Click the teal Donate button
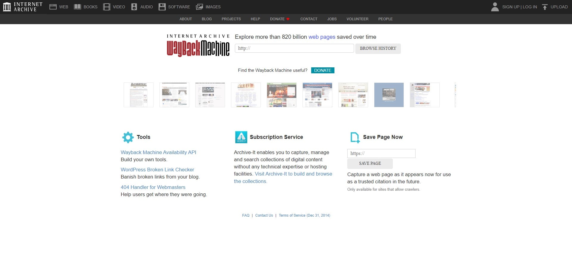 (x=323, y=70)
